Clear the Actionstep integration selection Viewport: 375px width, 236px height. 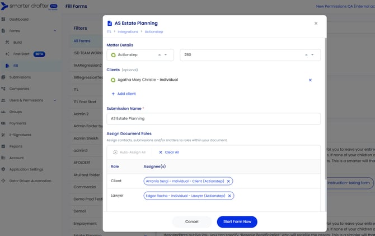[159, 55]
